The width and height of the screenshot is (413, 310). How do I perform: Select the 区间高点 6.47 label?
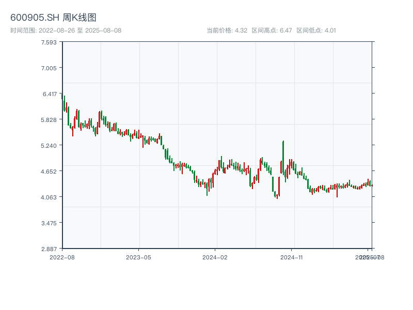coord(272,30)
